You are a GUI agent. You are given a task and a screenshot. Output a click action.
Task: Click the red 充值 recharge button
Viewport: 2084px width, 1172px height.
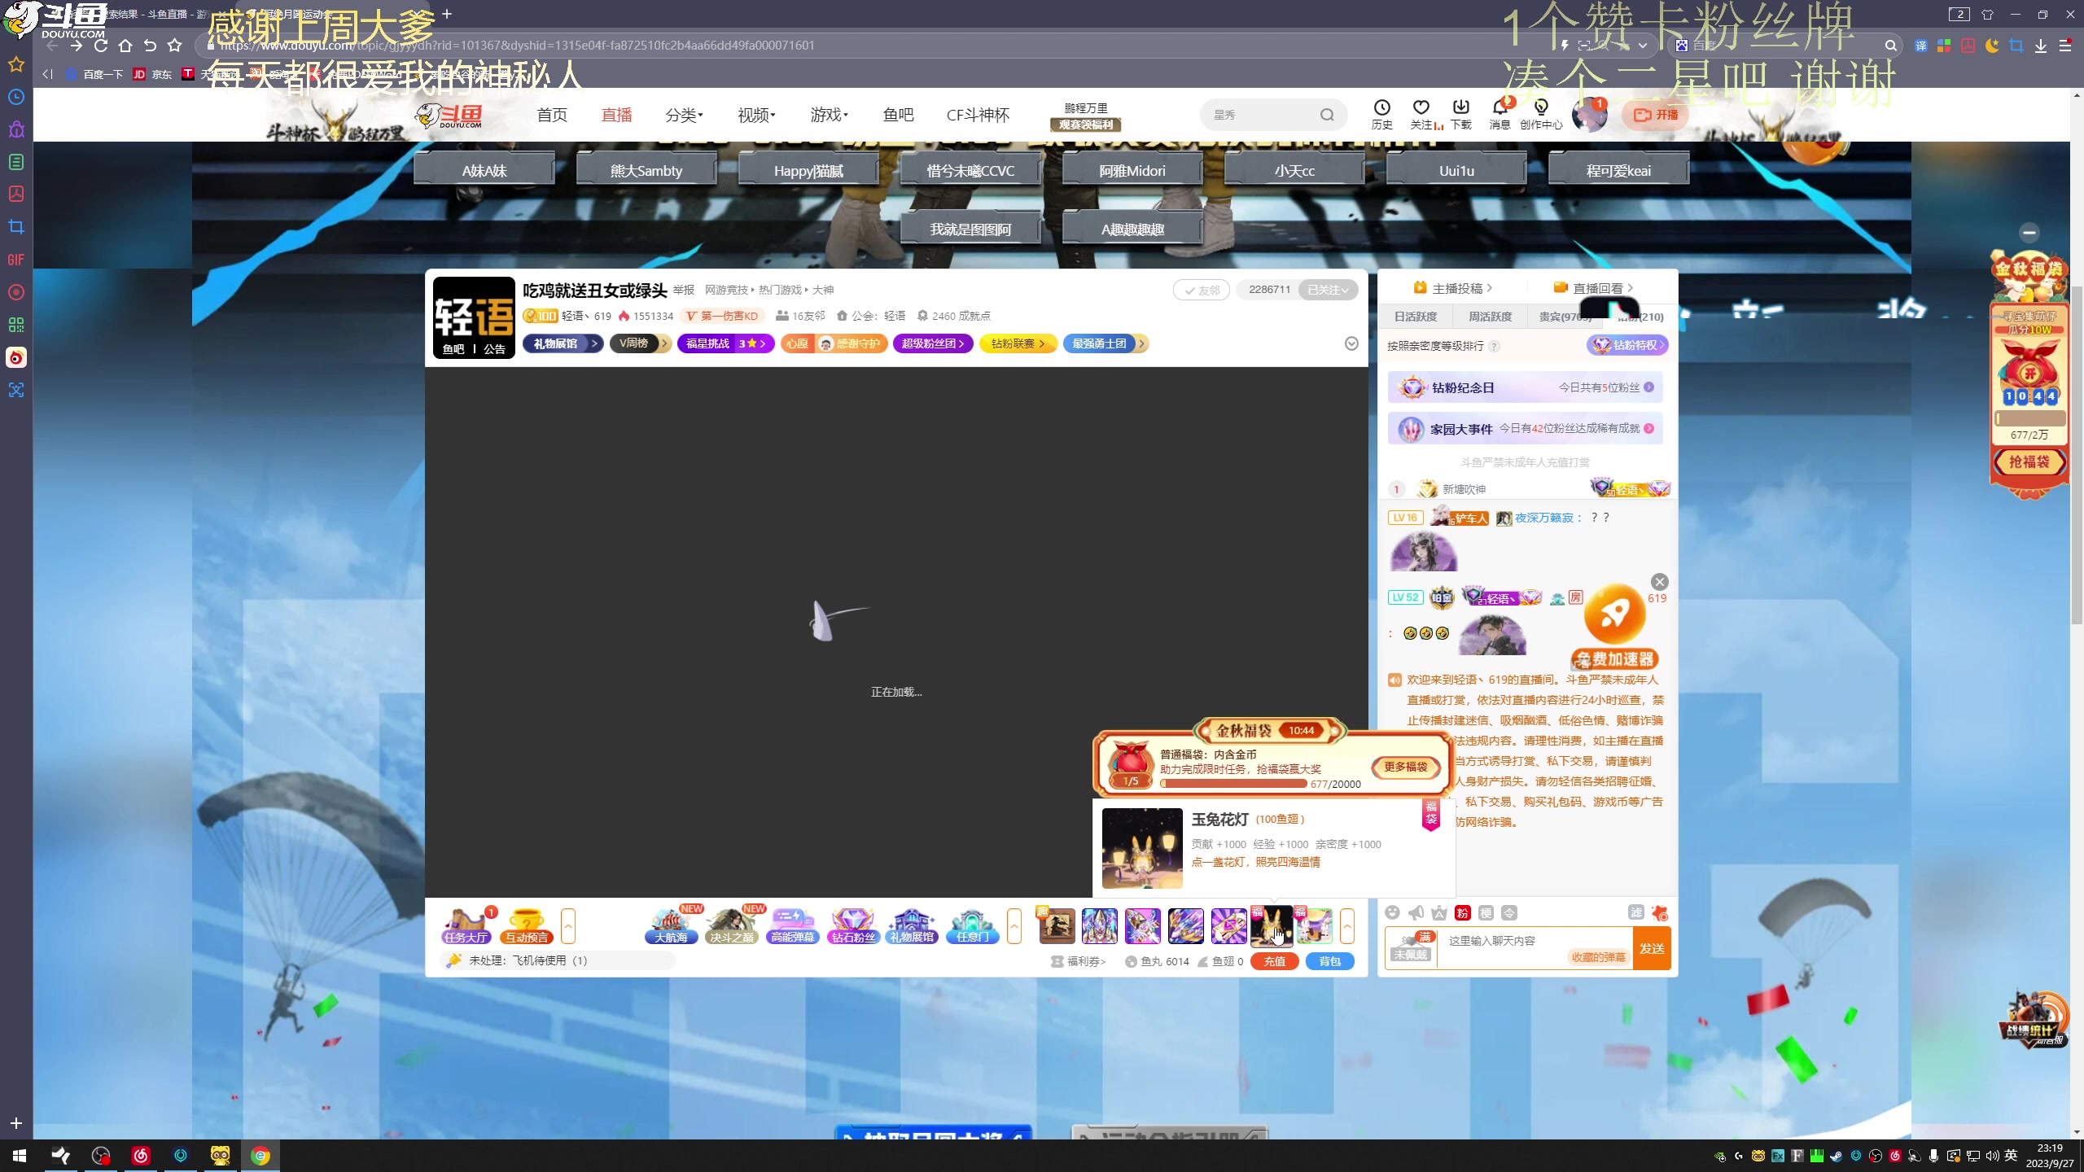(x=1274, y=961)
